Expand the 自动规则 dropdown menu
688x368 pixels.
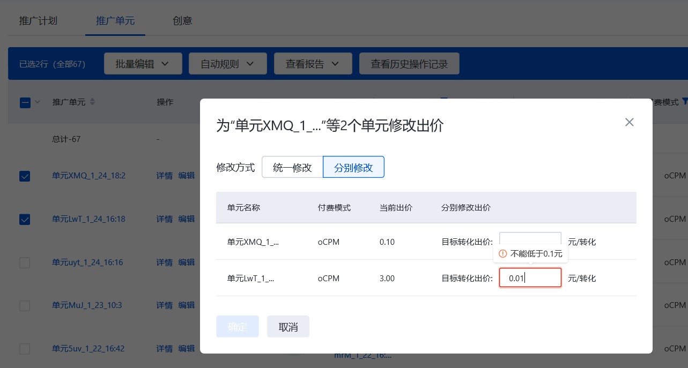pyautogui.click(x=227, y=64)
